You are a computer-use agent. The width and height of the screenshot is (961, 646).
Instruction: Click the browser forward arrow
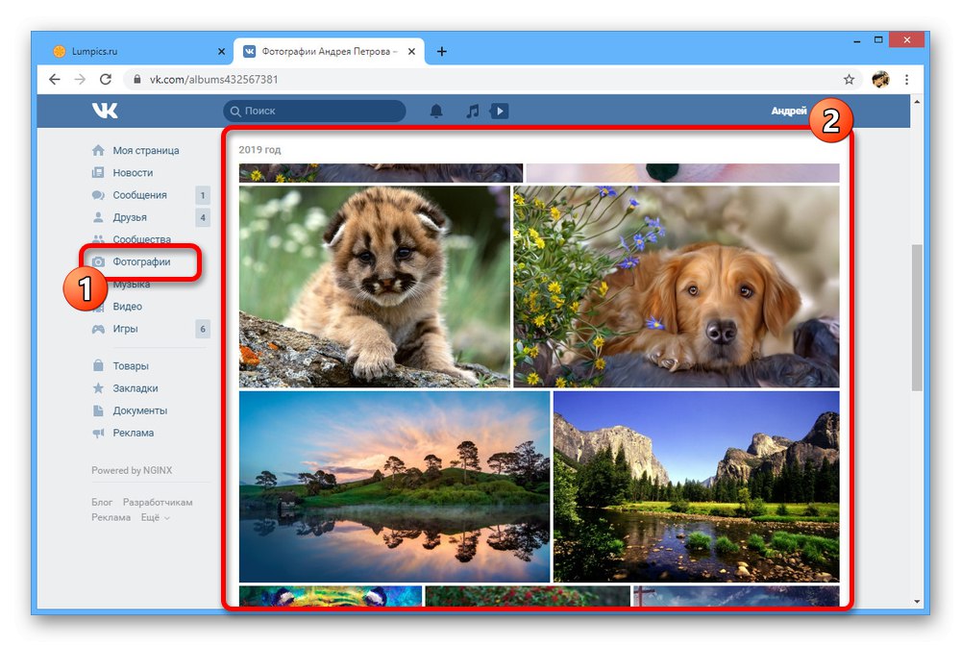(80, 79)
